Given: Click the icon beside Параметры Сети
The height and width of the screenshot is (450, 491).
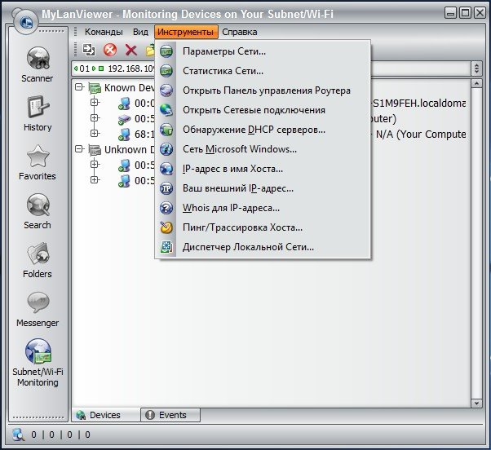Looking at the screenshot, I should [166, 51].
